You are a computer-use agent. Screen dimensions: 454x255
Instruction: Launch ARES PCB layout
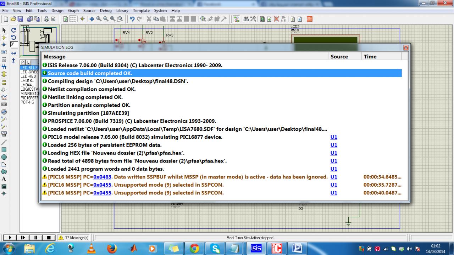click(x=310, y=19)
